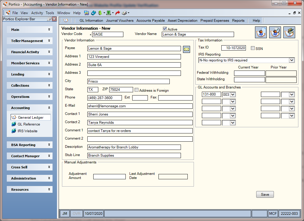This screenshot has width=304, height=221.
Task: Collapse the Accounting section
Action: (x=49, y=108)
